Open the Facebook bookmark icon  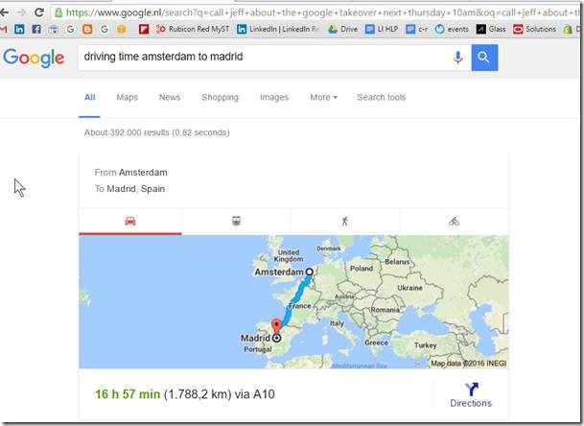coord(36,29)
